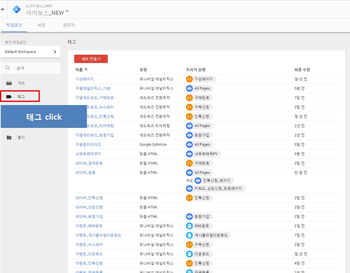Open the 내부트래픽쿠키 tag link
The width and height of the screenshot is (350, 273).
[89, 154]
